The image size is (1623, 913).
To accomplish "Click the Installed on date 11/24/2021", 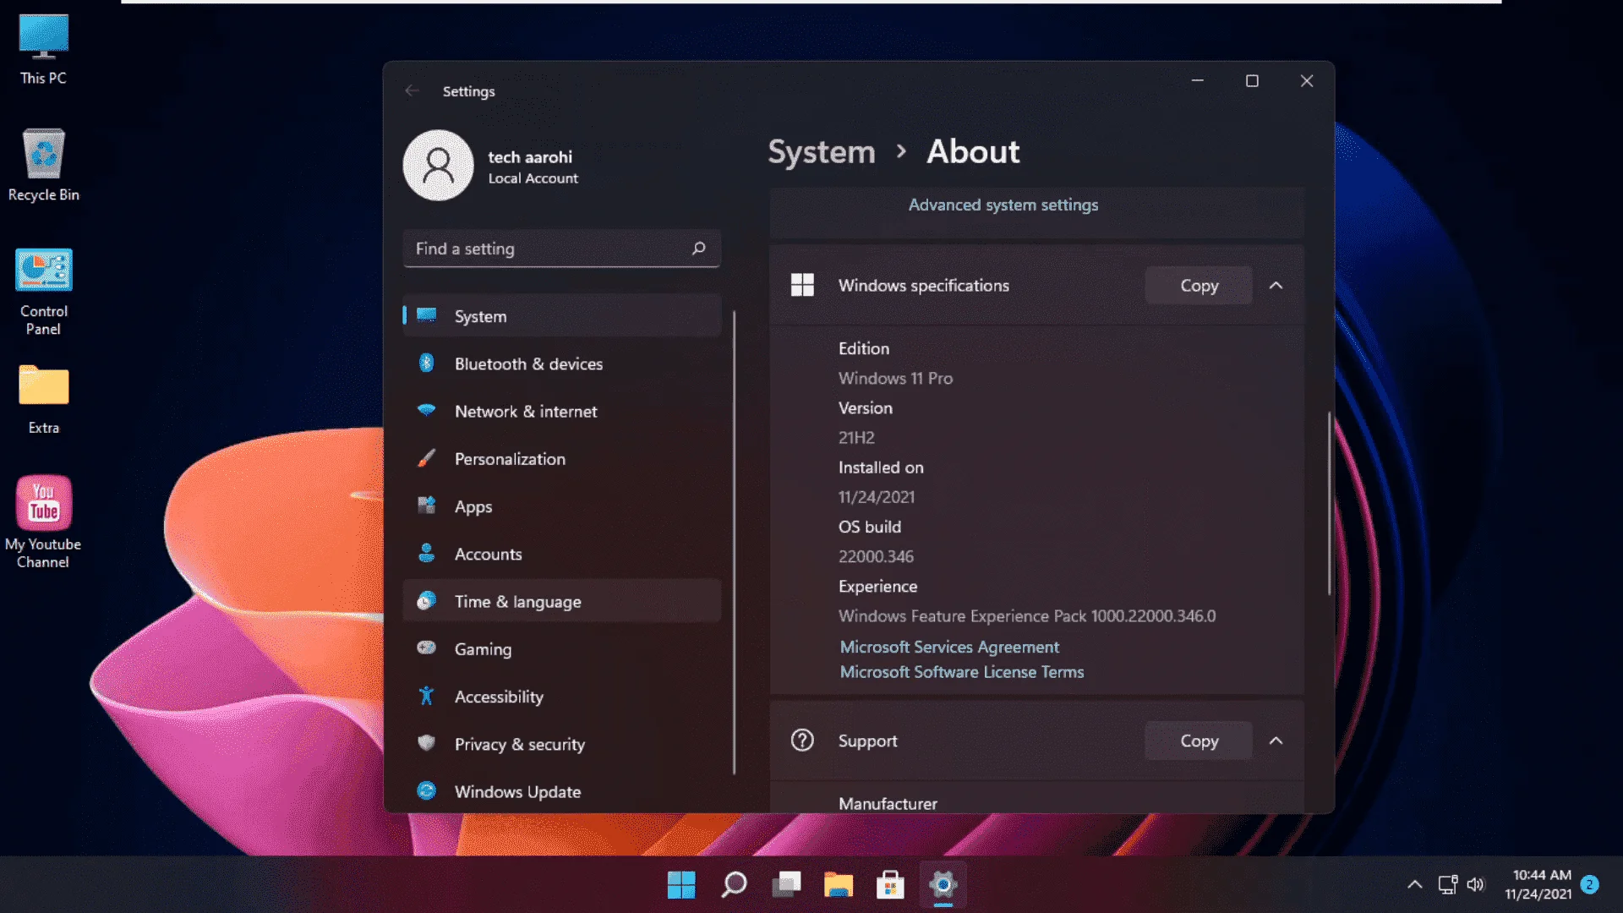I will pyautogui.click(x=877, y=497).
